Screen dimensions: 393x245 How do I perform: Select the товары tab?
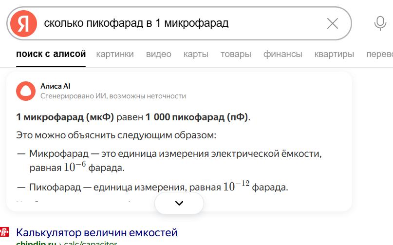click(x=236, y=54)
